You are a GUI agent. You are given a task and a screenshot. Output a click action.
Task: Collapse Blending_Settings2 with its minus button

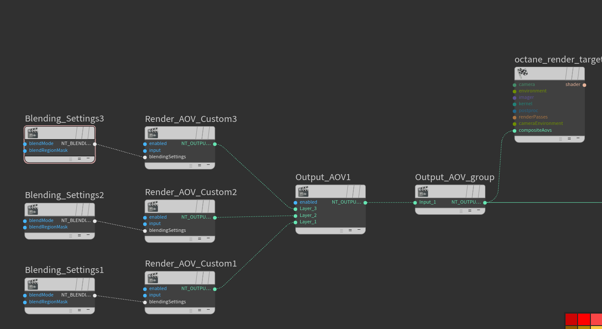point(88,235)
